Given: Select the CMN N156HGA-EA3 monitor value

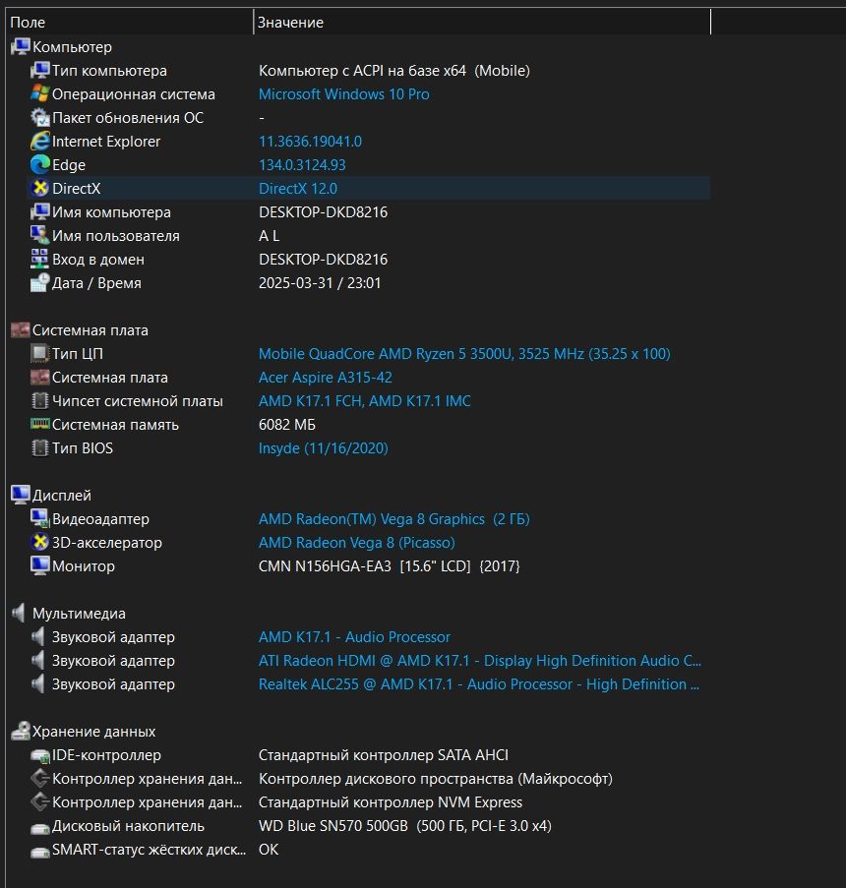Looking at the screenshot, I should coord(389,565).
